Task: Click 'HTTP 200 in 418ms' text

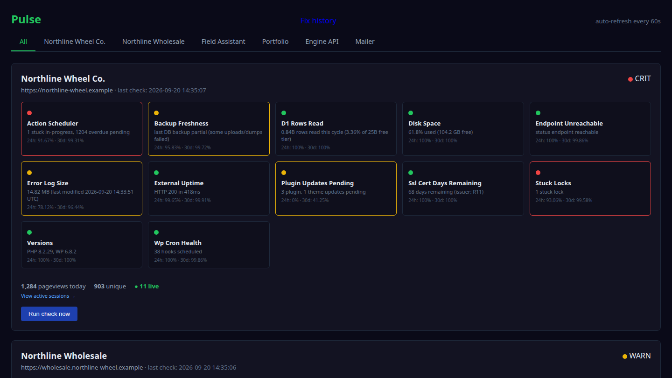Action: pyautogui.click(x=177, y=192)
